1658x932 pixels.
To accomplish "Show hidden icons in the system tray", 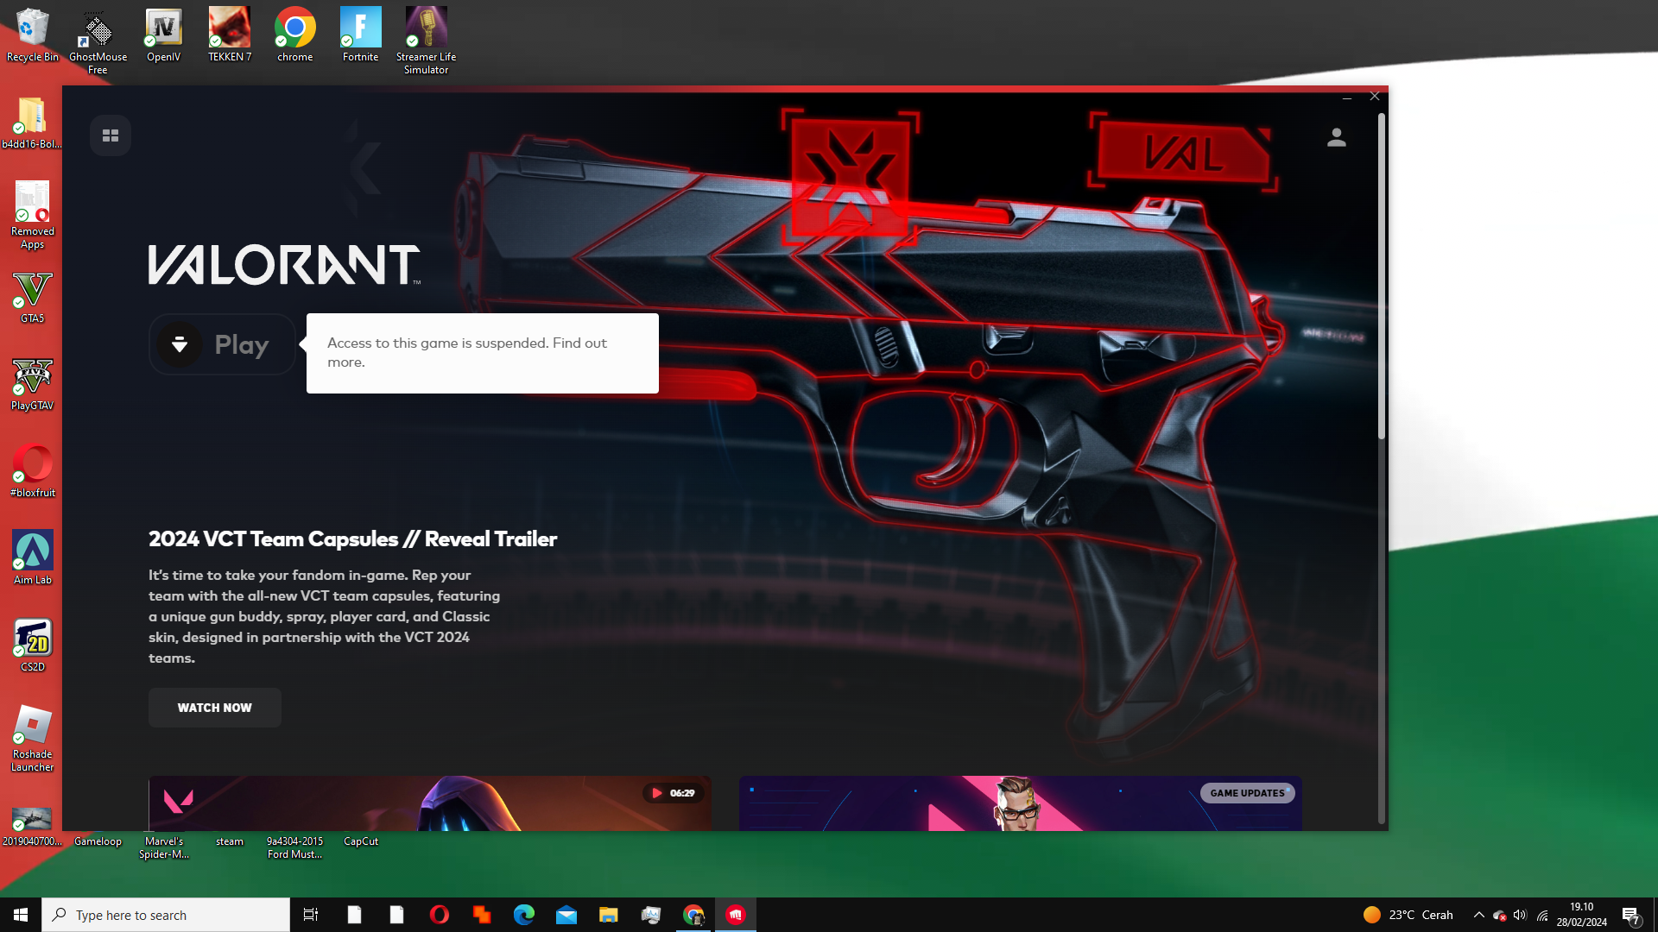I will [1478, 914].
